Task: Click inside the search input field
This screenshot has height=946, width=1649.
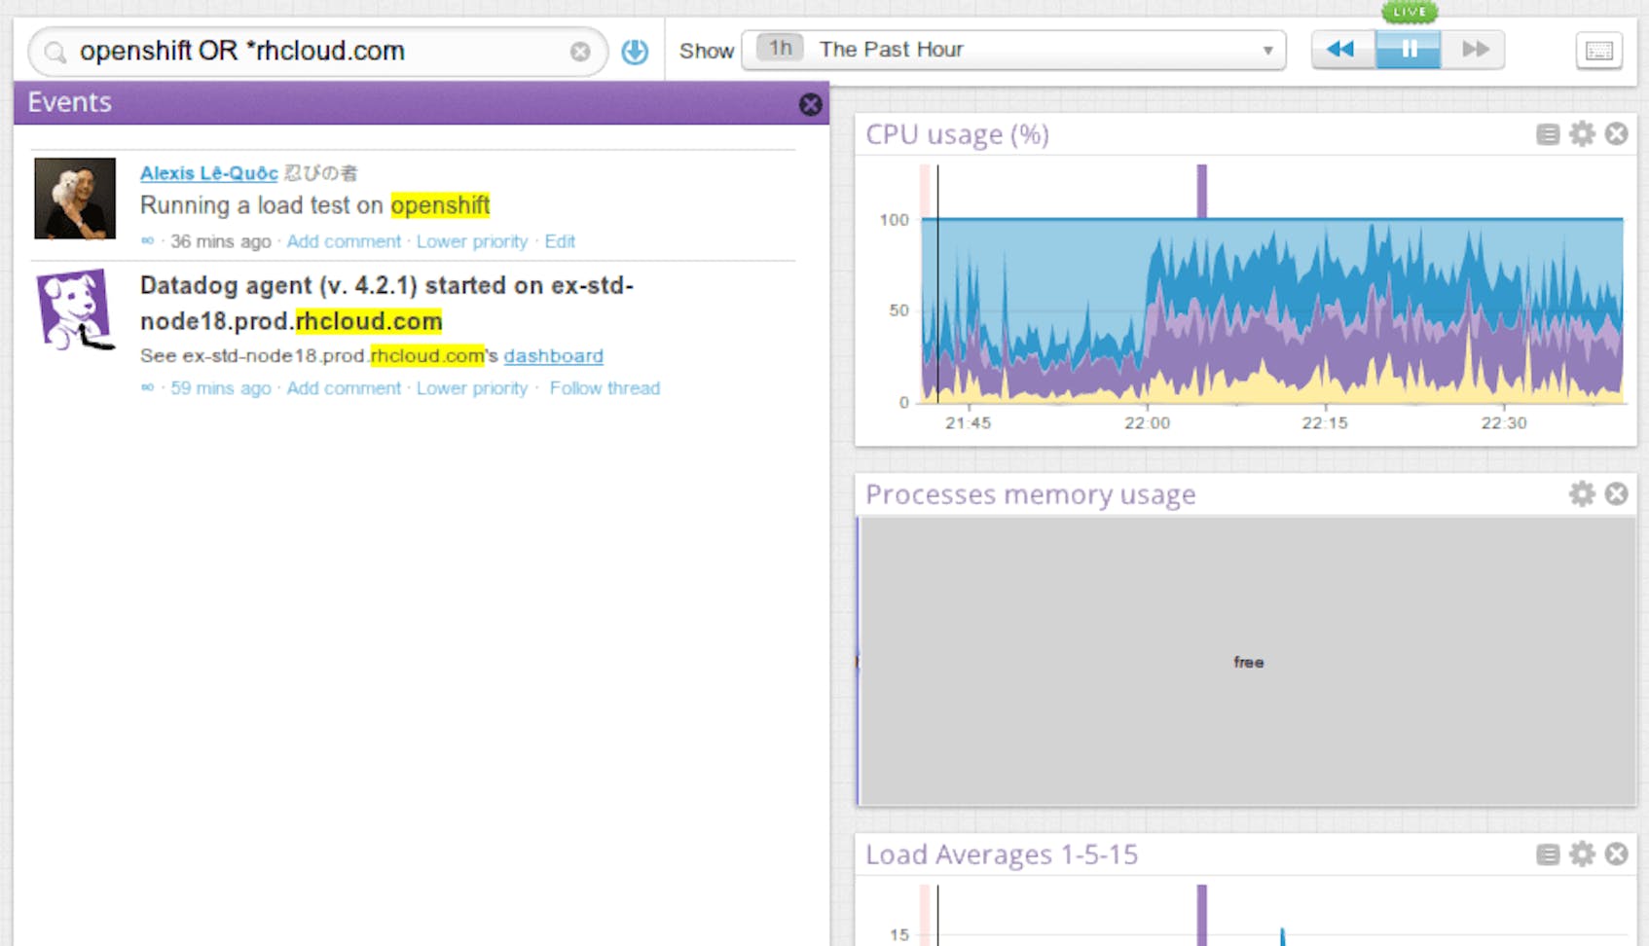Action: coord(292,52)
